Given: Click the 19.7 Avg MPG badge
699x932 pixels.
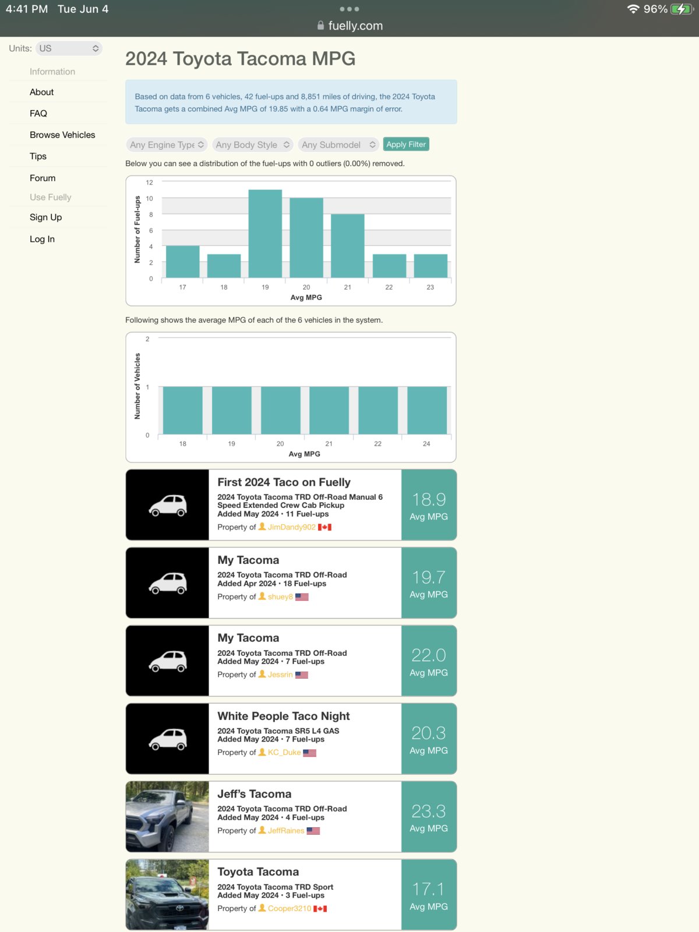Looking at the screenshot, I should point(429,583).
